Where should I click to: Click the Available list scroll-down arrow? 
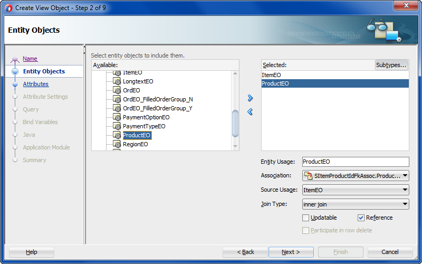pos(235,147)
